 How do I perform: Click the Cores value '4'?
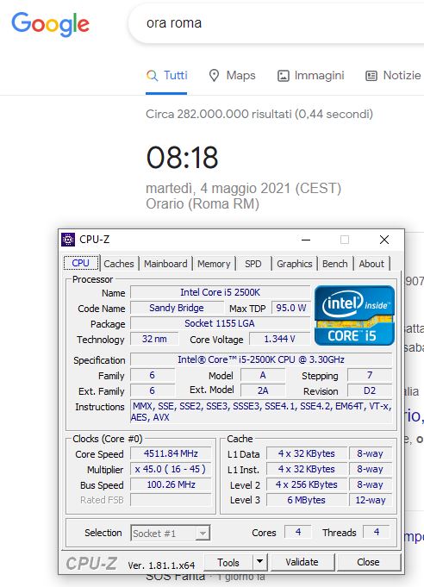[x=298, y=532]
